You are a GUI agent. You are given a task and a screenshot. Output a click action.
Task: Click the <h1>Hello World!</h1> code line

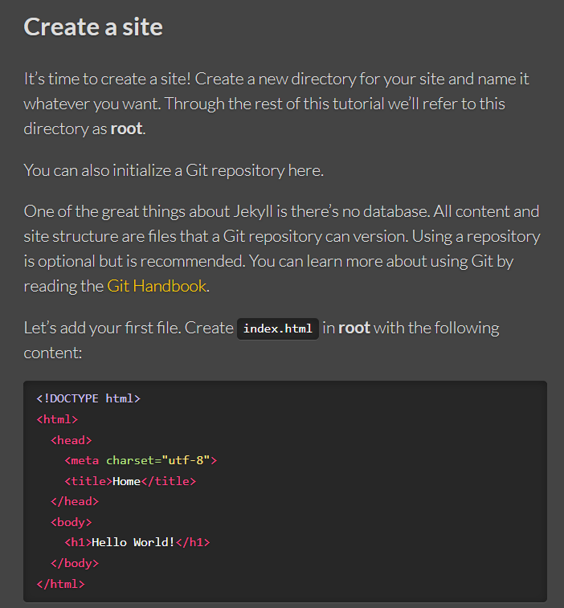coord(137,542)
